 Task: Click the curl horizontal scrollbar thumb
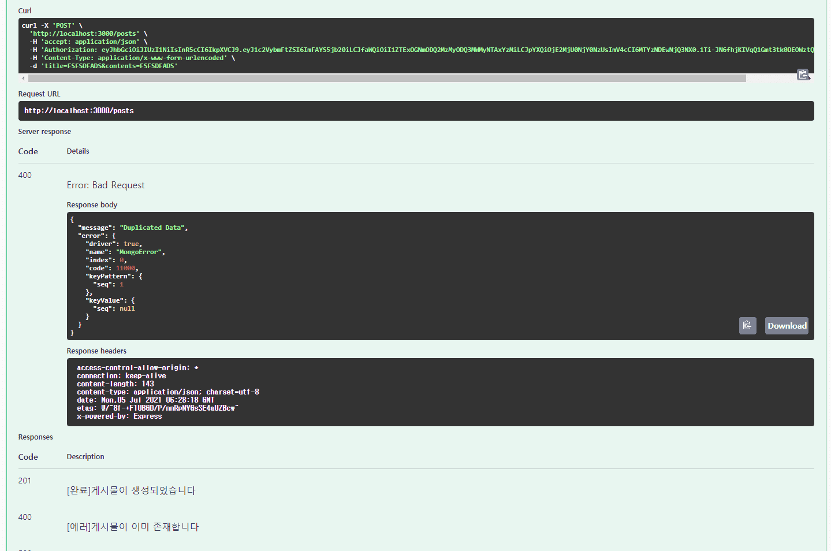(387, 78)
